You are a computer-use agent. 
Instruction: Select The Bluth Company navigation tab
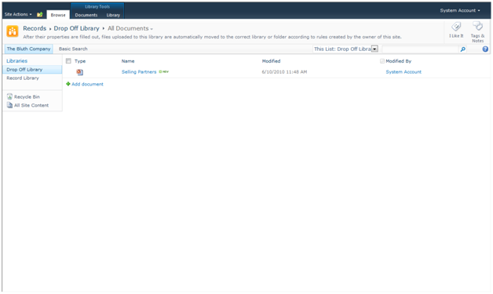(28, 49)
